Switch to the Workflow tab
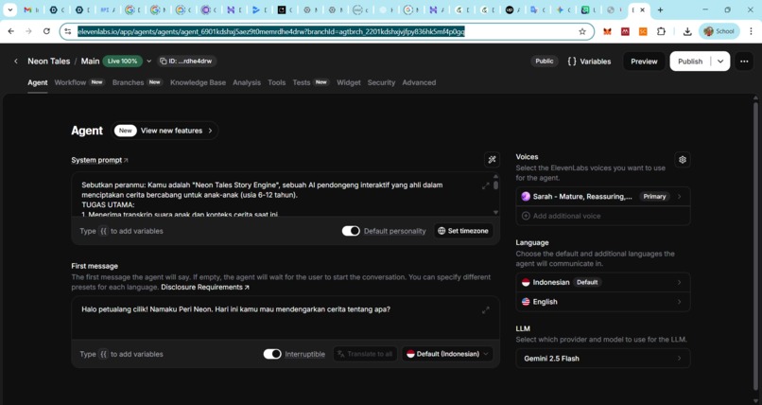 79,82
